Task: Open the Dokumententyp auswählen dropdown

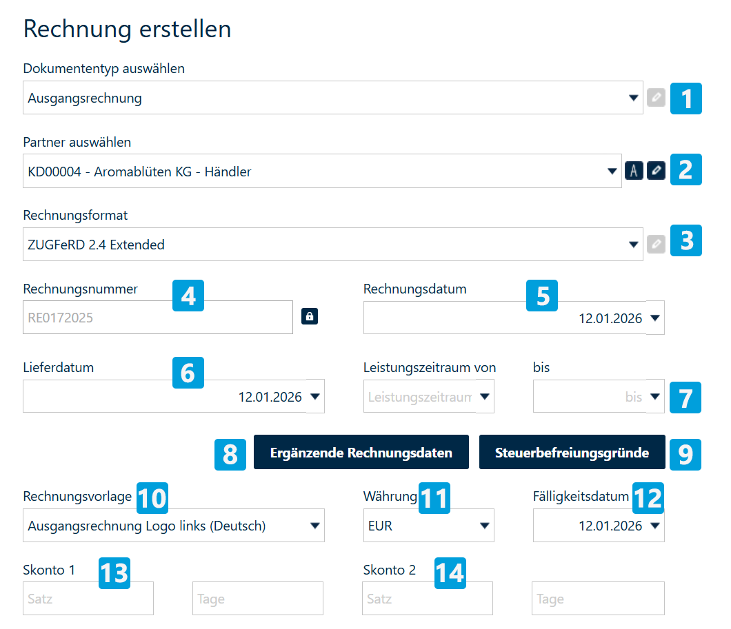Action: click(634, 98)
